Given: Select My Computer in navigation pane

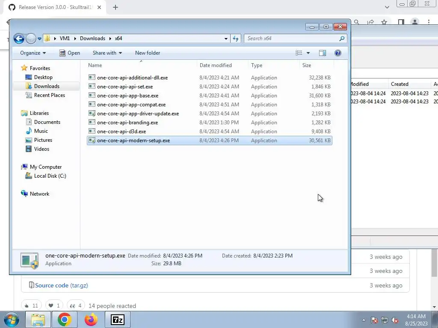Looking at the screenshot, I should [x=41, y=167].
